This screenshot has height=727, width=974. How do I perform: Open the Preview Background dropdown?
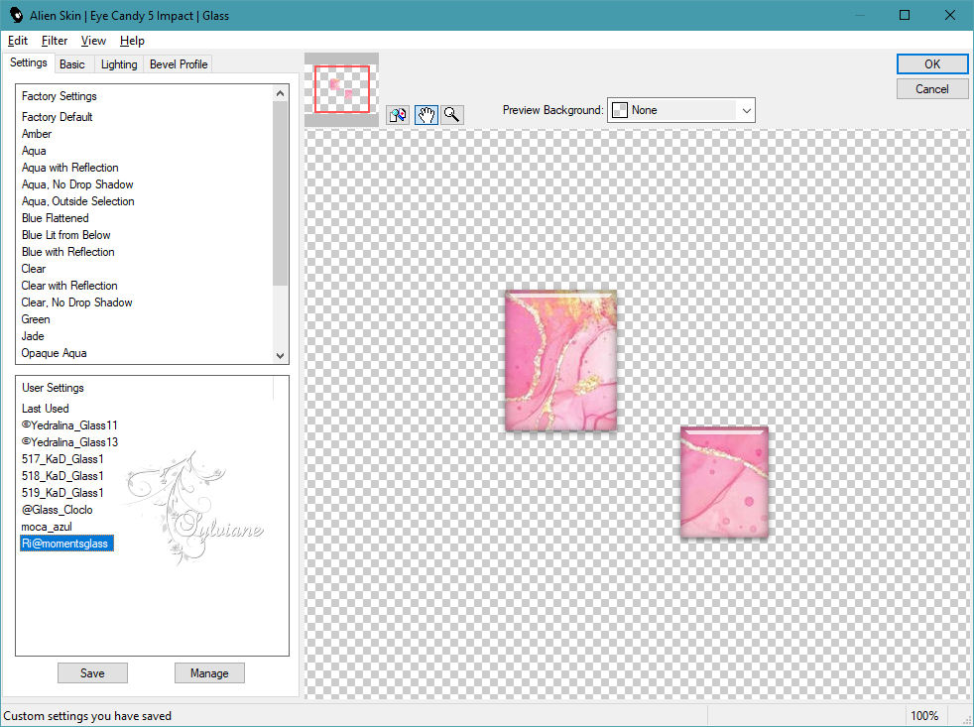tap(681, 110)
